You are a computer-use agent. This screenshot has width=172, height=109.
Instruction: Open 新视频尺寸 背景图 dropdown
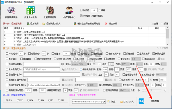92,85
